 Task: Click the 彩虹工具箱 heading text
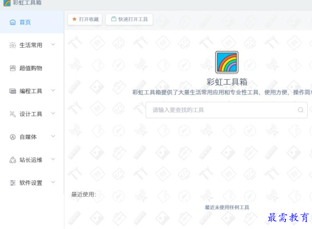point(227,82)
